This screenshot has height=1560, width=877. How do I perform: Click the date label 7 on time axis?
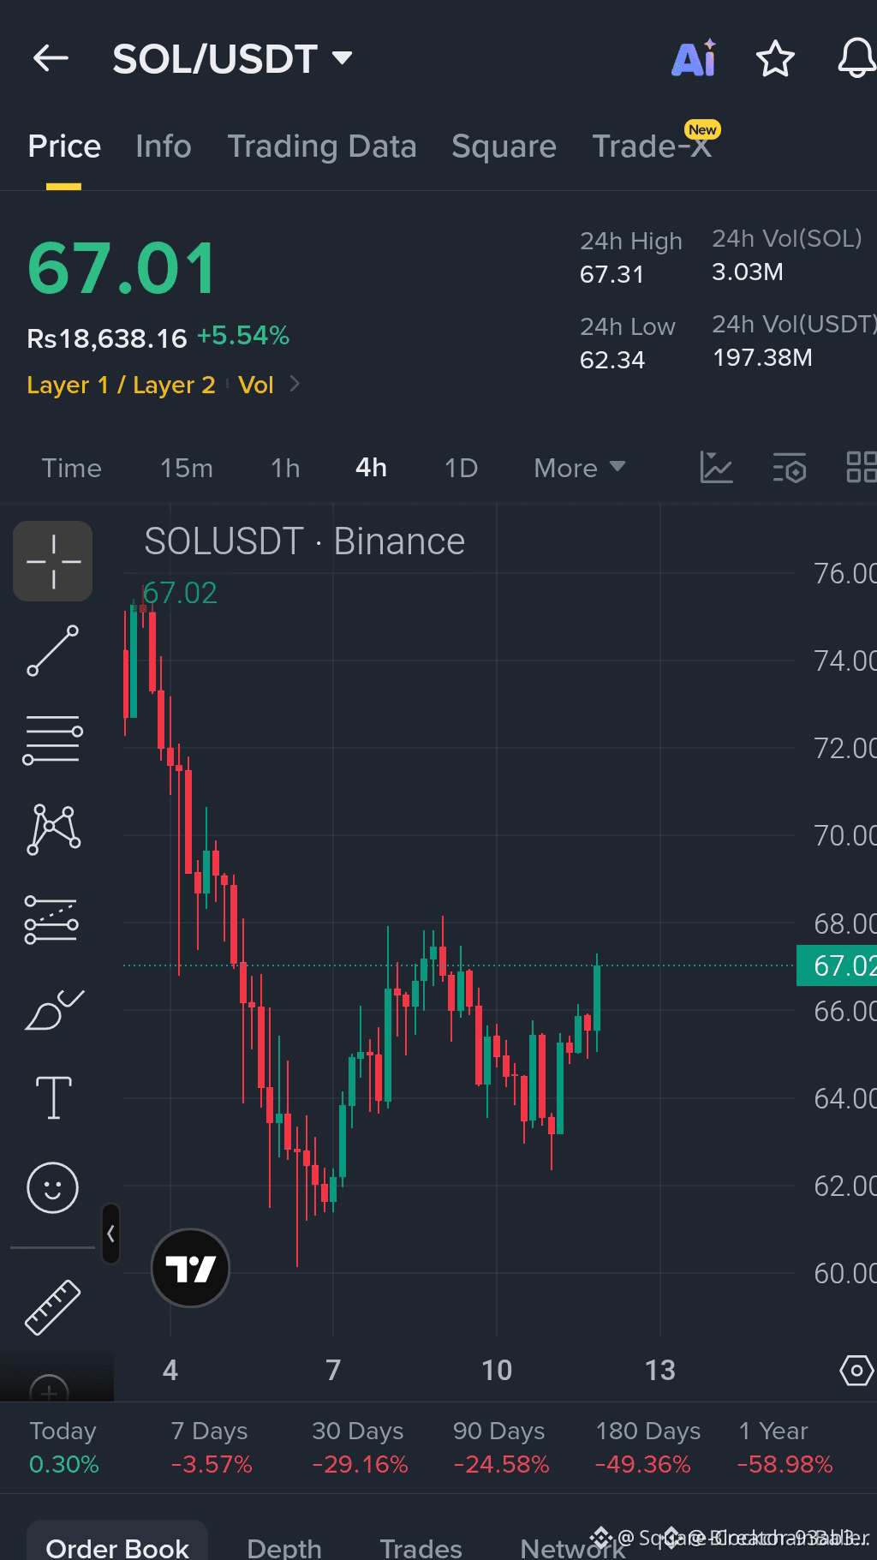coord(333,1370)
